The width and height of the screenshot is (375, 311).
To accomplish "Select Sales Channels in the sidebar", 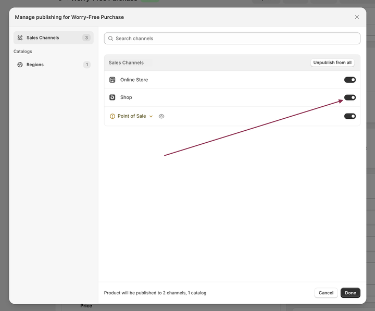I will tap(43, 38).
